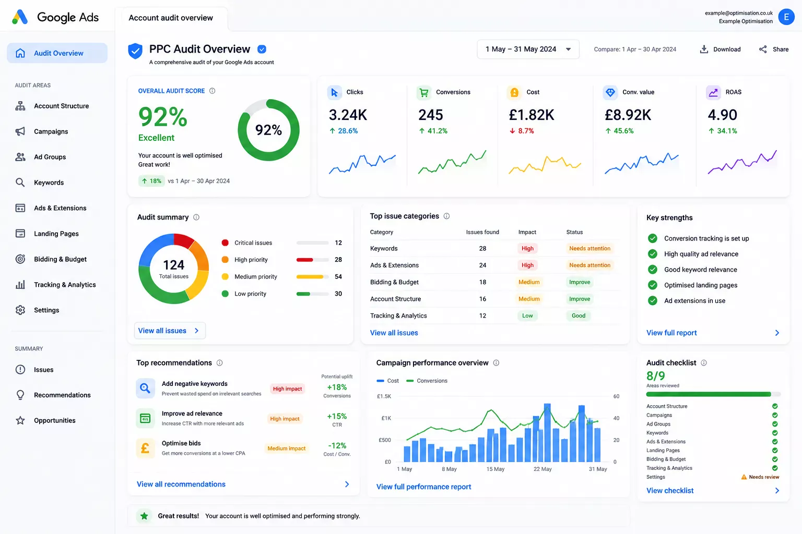Click the Conv. value diamond icon
The image size is (802, 534).
point(610,92)
